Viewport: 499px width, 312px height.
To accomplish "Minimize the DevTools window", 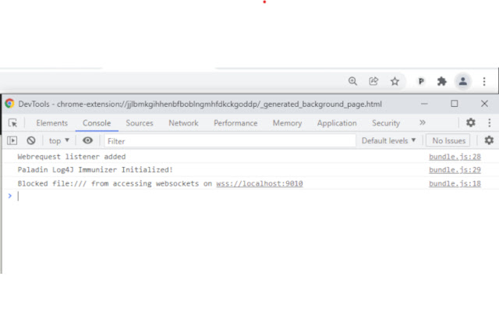I will point(424,104).
